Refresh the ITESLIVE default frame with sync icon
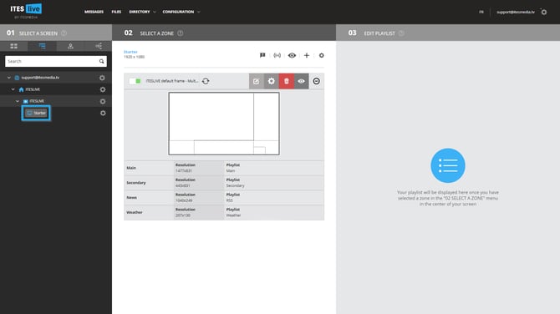 [x=206, y=81]
